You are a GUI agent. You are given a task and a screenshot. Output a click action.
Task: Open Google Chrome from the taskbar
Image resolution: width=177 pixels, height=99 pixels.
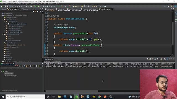pyautogui.click(x=99, y=97)
